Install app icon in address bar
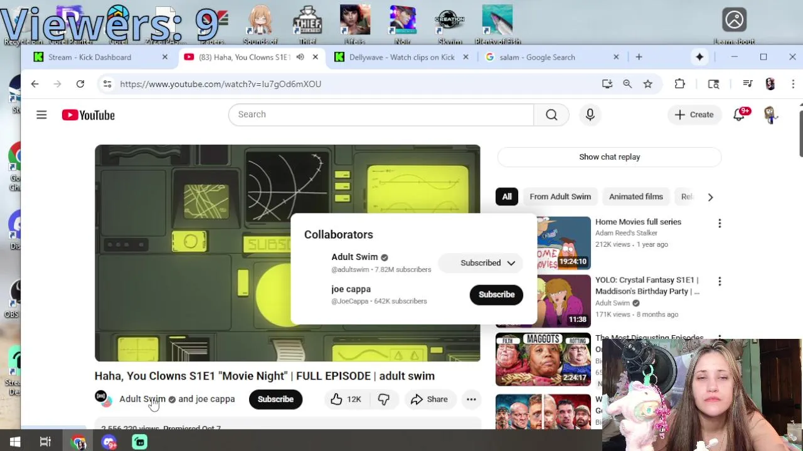803x451 pixels. pos(607,84)
